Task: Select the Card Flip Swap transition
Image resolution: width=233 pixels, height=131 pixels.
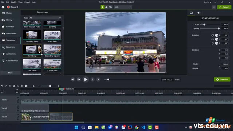Action: (32, 36)
